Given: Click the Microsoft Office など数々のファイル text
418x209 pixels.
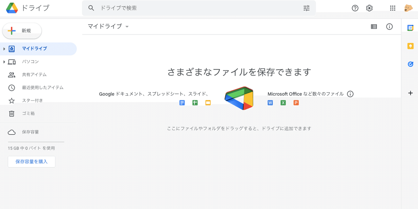Looking at the screenshot, I should point(305,94).
